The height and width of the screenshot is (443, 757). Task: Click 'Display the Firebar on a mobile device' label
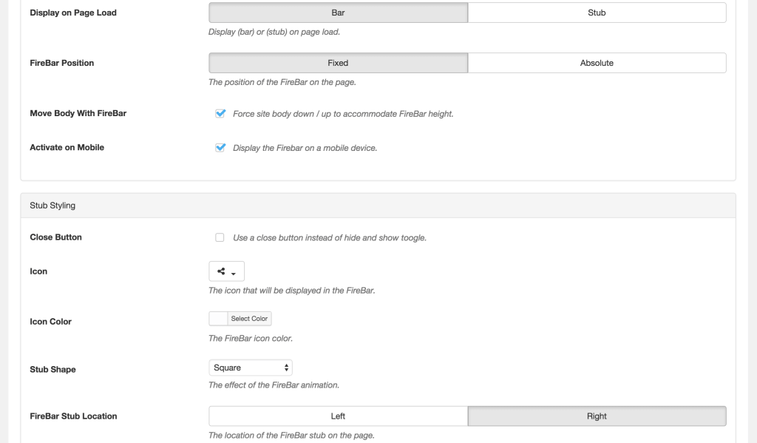(305, 148)
